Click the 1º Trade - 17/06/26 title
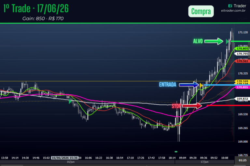This screenshot has height=166, width=250. tap(36, 8)
